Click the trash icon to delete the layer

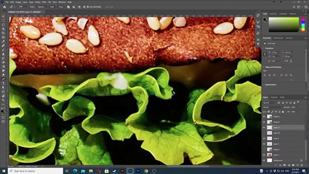(302, 165)
